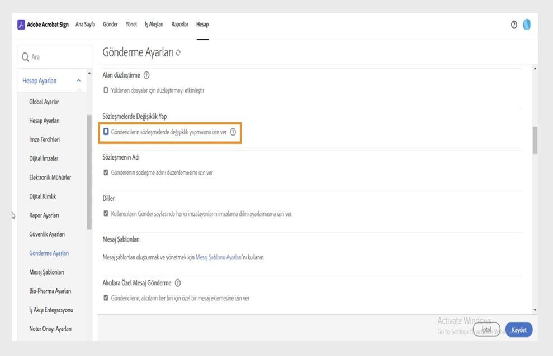Open info for Alıcılara Özel Mesaj Gönderme
This screenshot has width=553, height=356.
178,283
